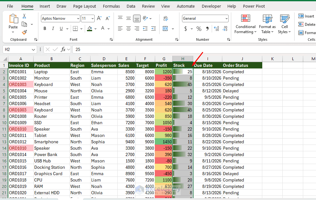This screenshot has width=316, height=200.
Task: Toggle Italic formatting
Action: [53, 28]
